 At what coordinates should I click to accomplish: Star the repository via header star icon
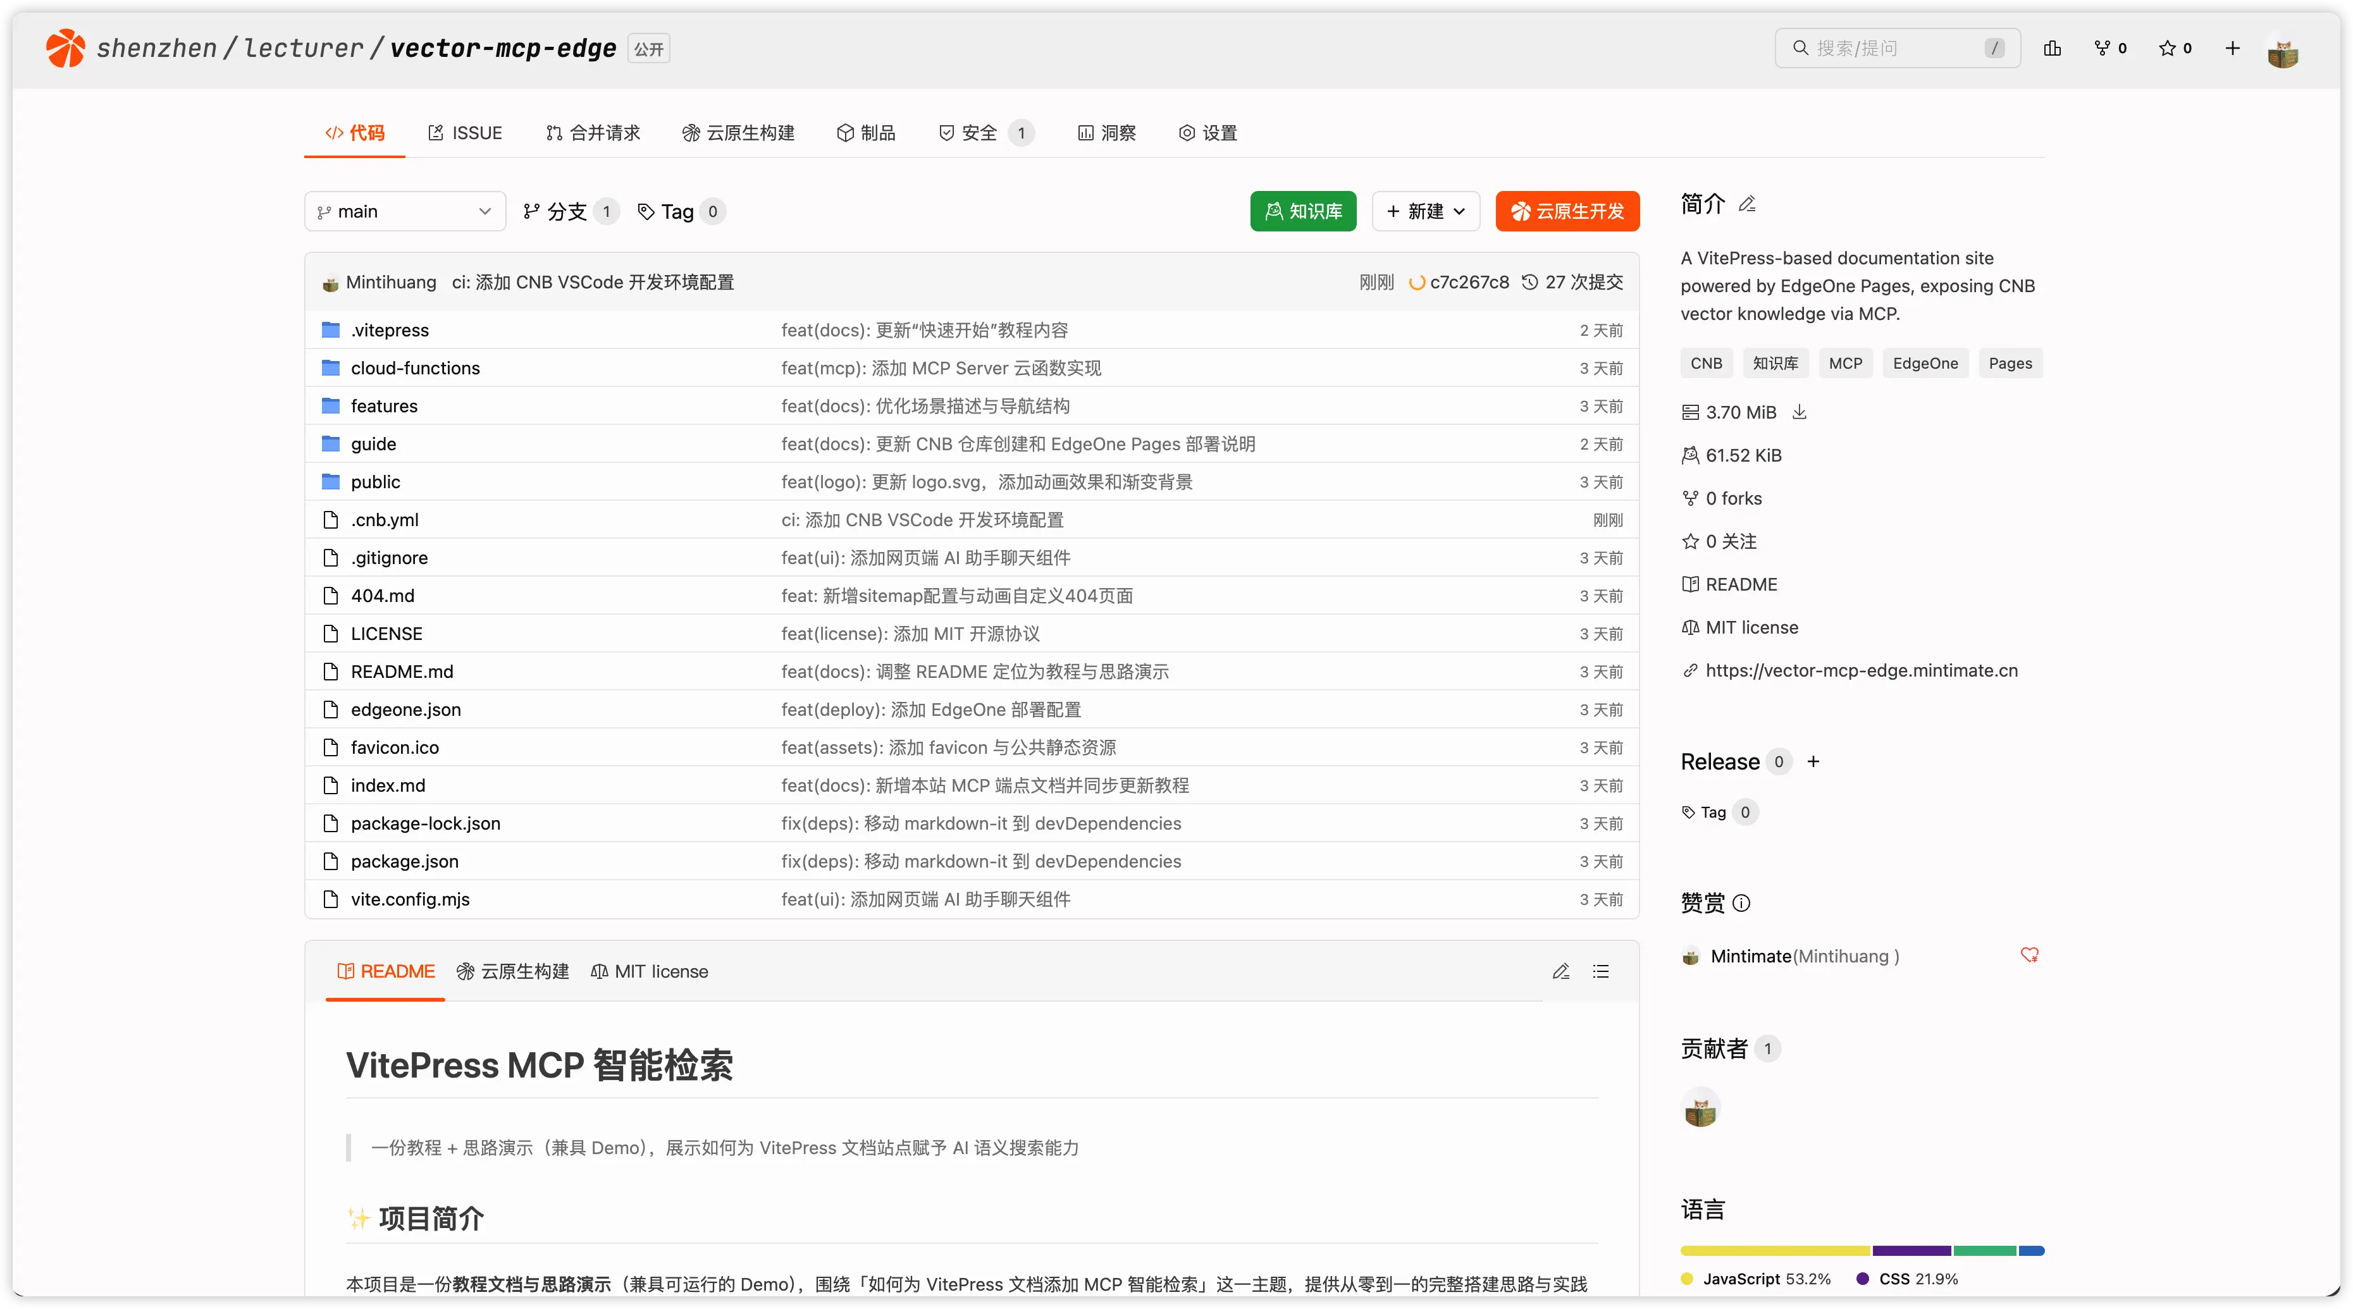click(2166, 47)
